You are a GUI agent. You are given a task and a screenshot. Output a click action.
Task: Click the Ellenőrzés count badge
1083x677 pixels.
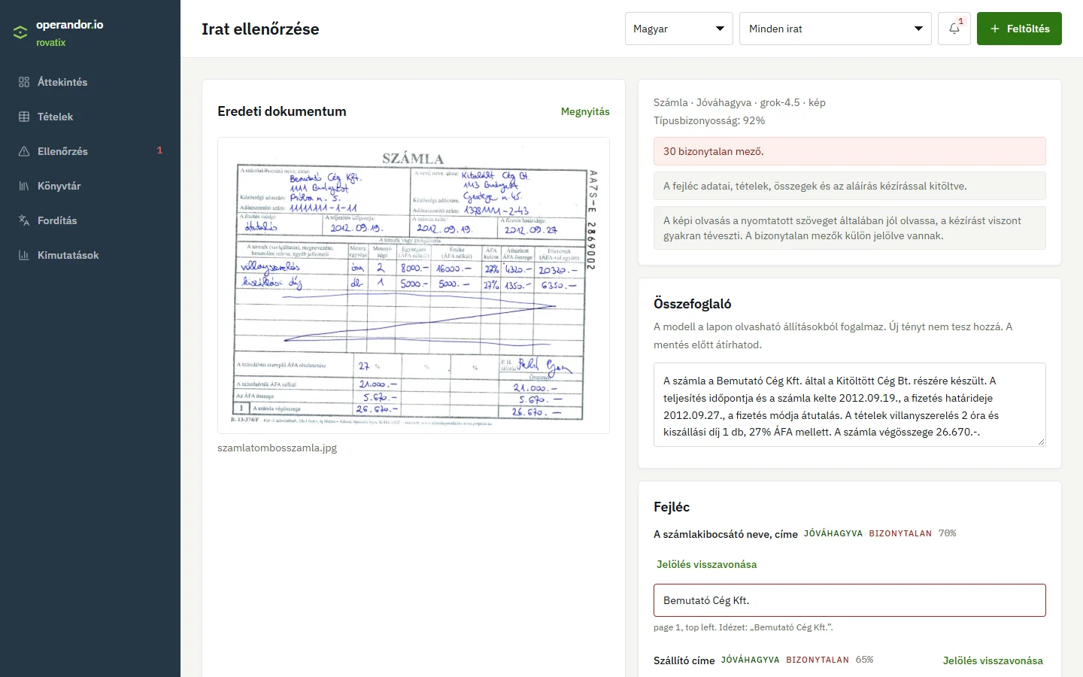[x=159, y=150]
